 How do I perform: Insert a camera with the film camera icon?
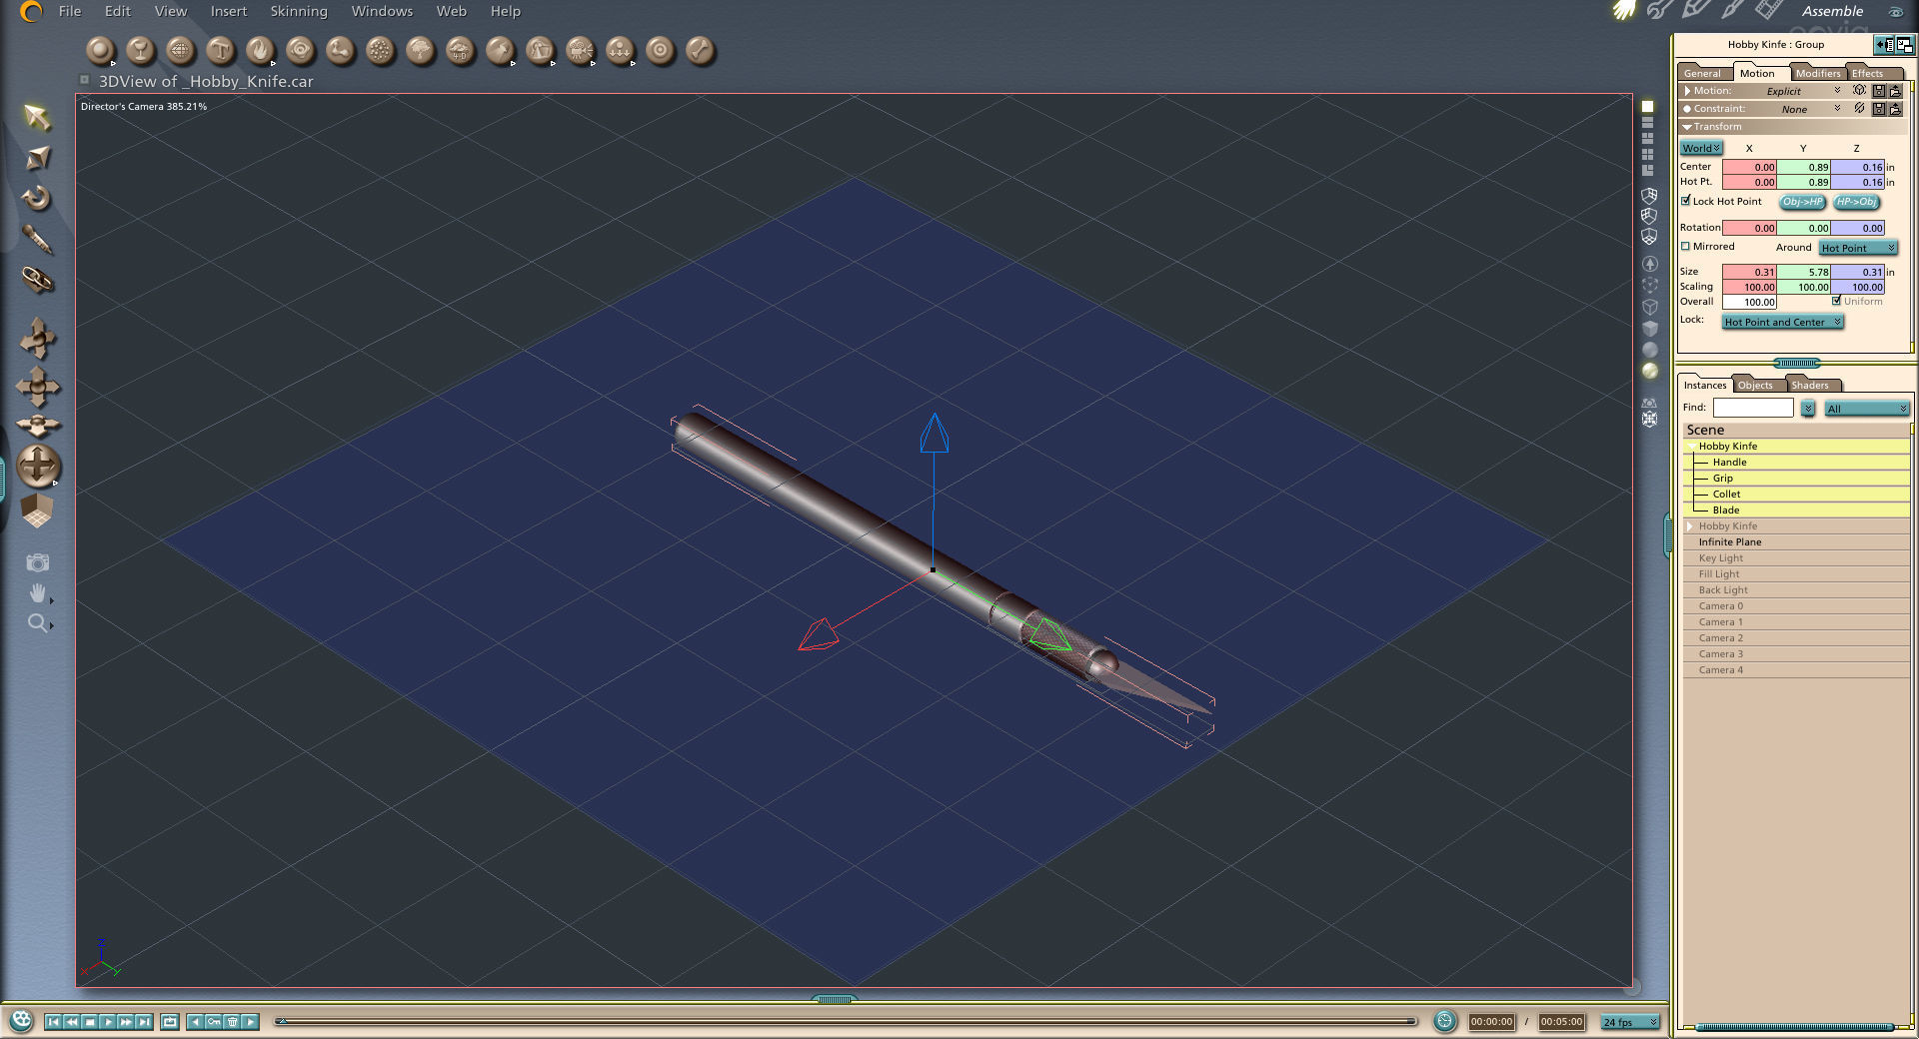coord(580,50)
